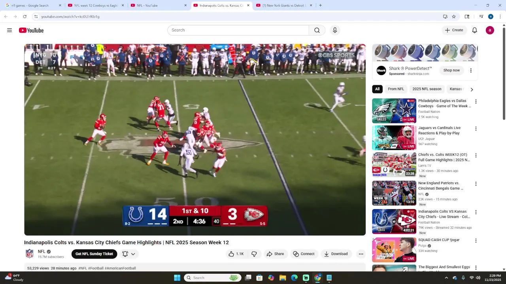Image resolution: width=506 pixels, height=284 pixels.
Task: Open the Chrome profile avatar
Action: click(491, 17)
